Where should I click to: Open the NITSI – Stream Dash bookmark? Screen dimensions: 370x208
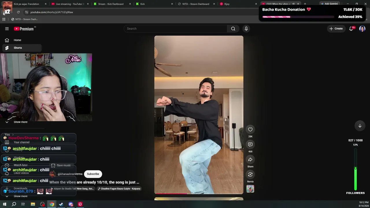24,19
